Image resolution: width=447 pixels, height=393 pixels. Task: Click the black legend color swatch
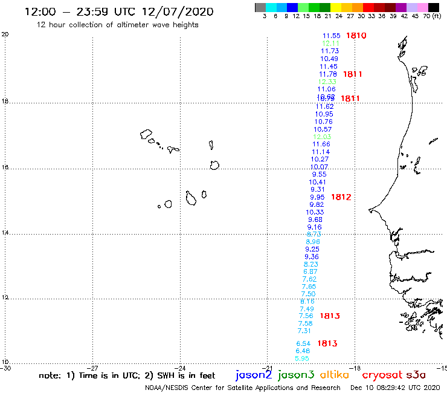pyautogui.click(x=433, y=8)
